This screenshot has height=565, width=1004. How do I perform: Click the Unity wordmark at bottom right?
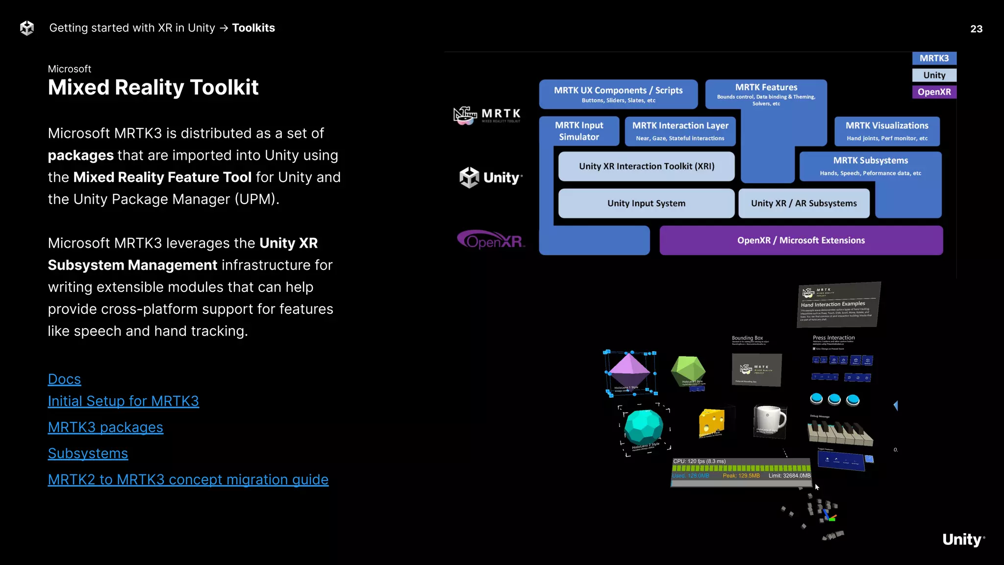[x=963, y=539]
